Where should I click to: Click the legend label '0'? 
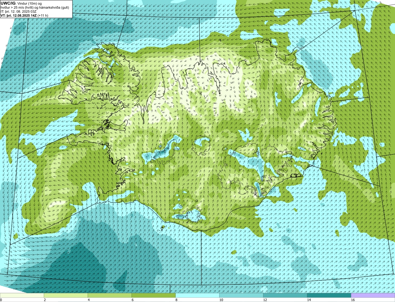click(1, 300)
